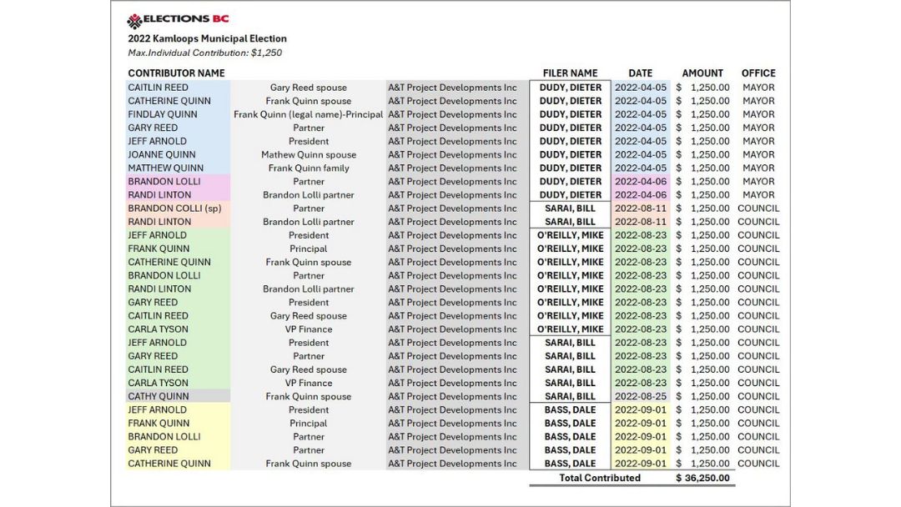
Task: Click COUNCIL in the CATHY QUINN row
Action: 758,396
